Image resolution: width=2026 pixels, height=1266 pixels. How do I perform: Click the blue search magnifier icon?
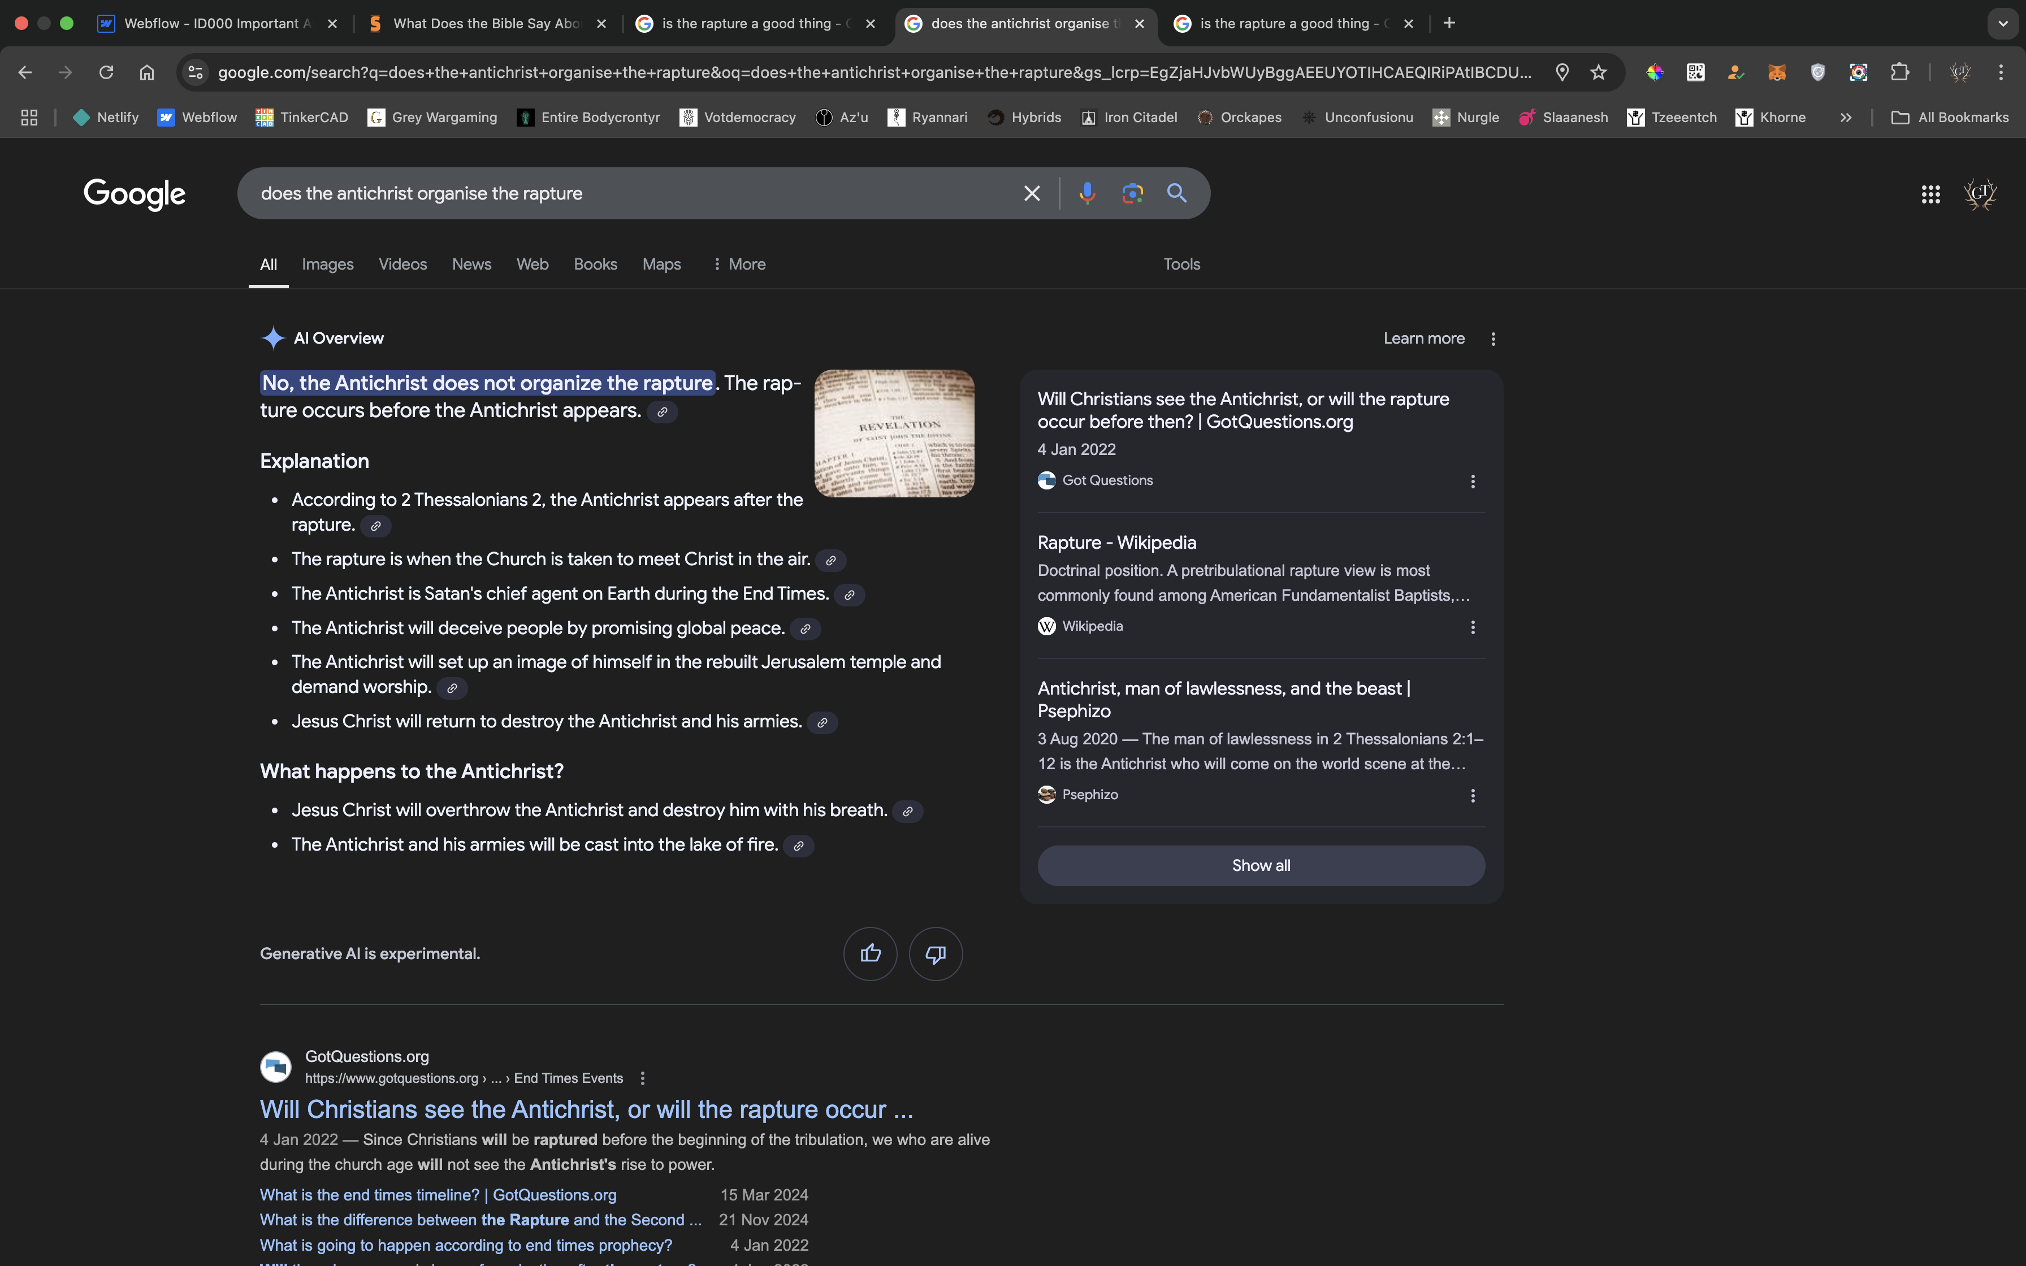(1176, 193)
